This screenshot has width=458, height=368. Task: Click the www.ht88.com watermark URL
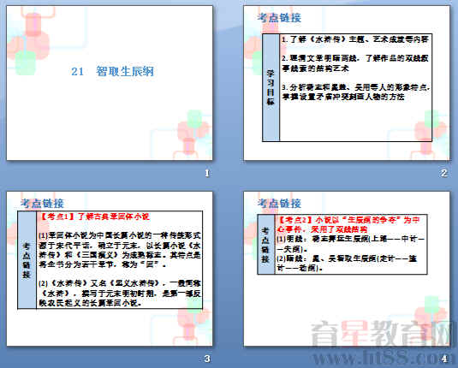[381, 357]
